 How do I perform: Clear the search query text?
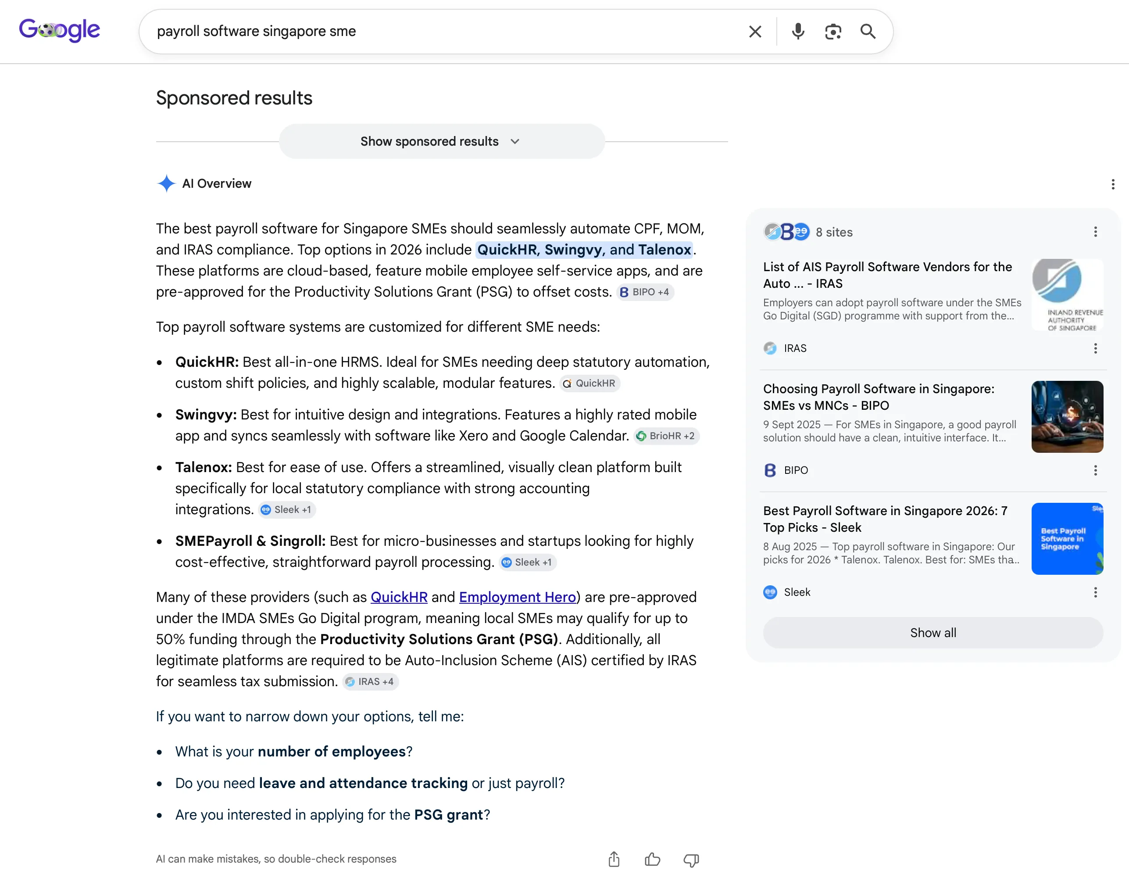[x=755, y=32]
